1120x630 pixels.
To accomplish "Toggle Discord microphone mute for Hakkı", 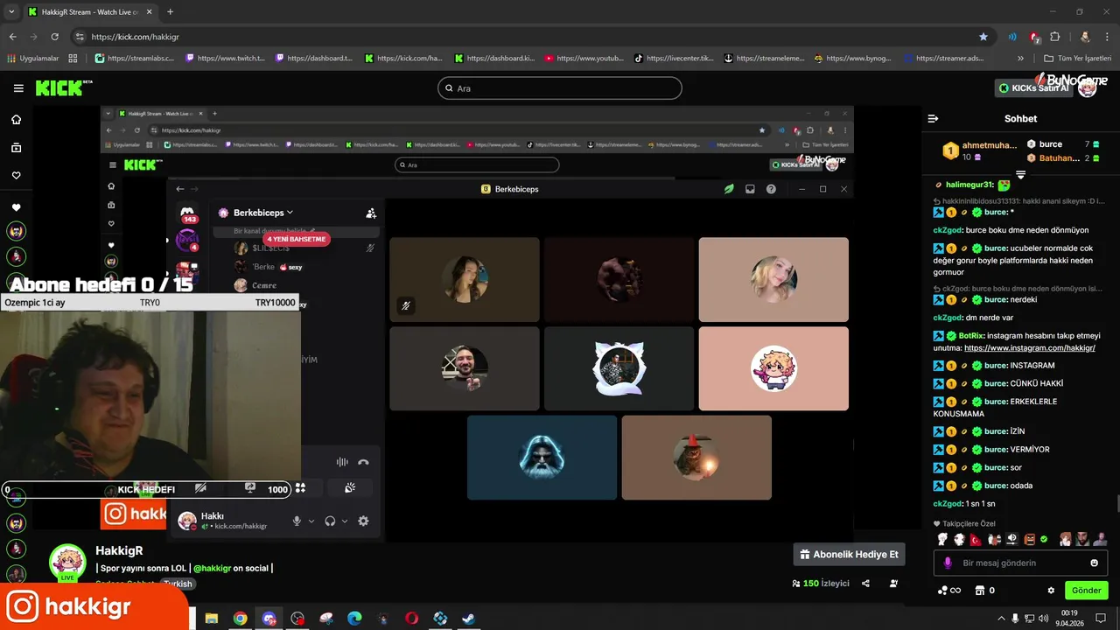I will click(297, 521).
